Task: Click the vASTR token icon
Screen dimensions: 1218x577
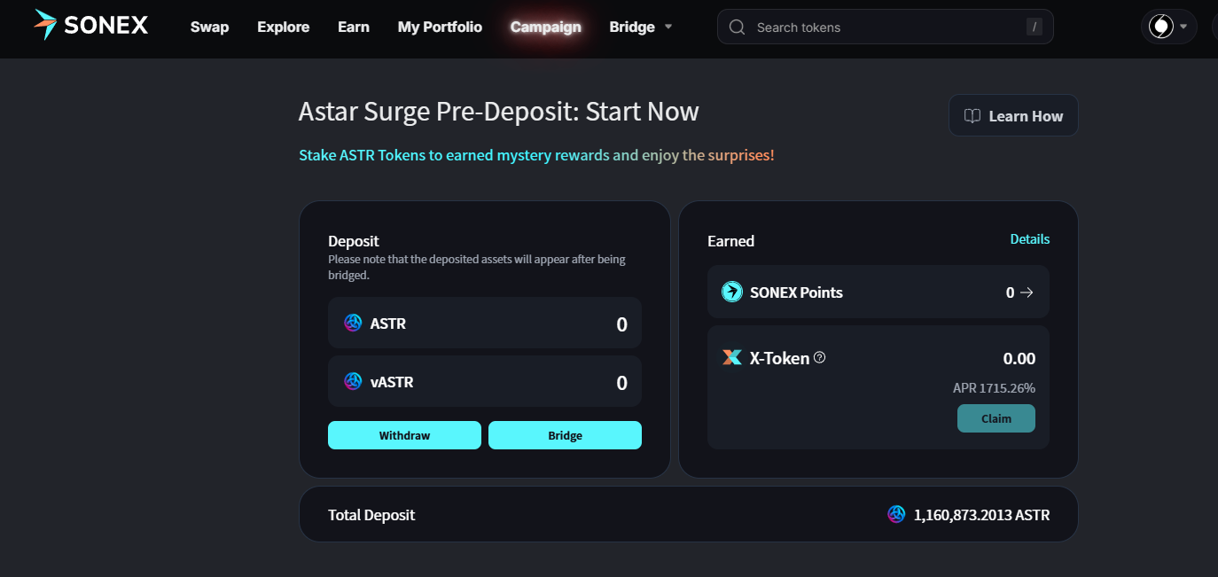Action: [x=353, y=382]
